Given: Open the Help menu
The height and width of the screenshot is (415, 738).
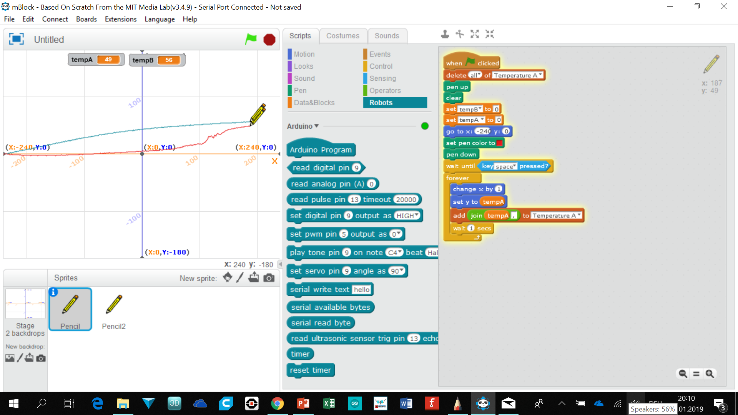Looking at the screenshot, I should click(x=190, y=19).
